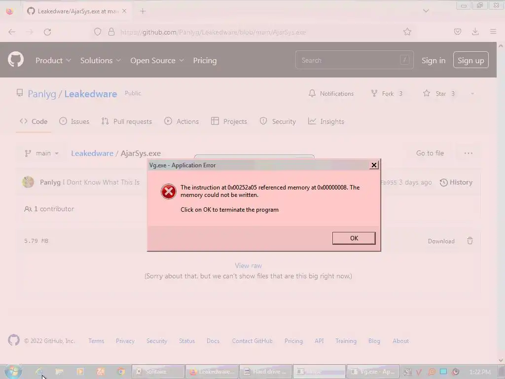Reload the page with the refresh icon

pyautogui.click(x=47, y=32)
